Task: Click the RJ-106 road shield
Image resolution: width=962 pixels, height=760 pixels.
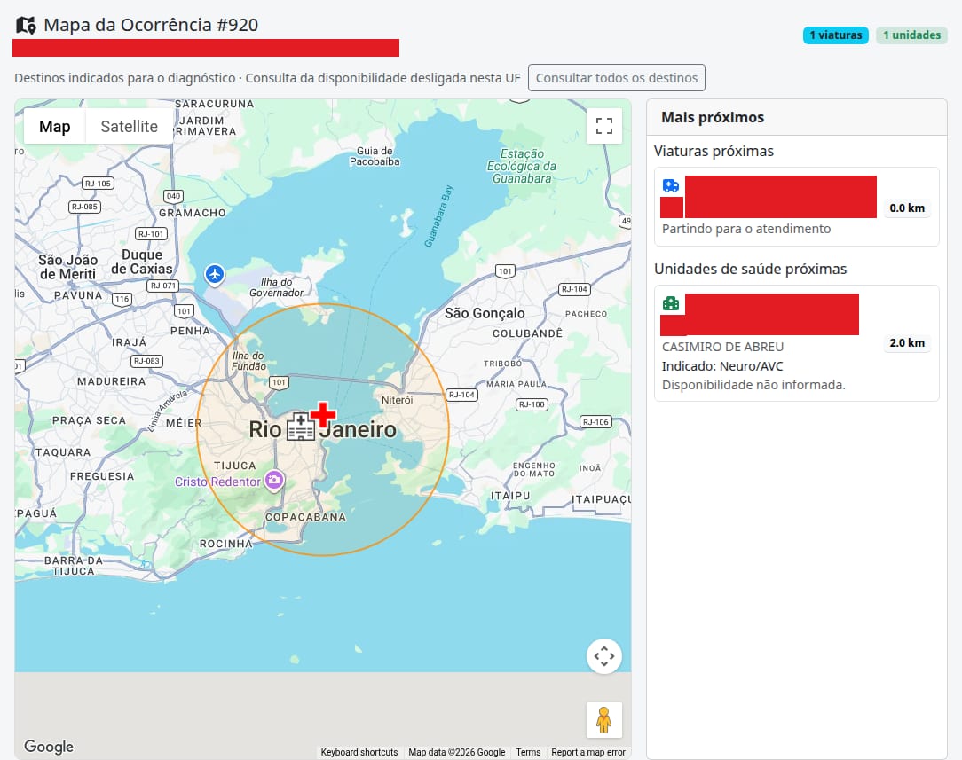Action: 595,421
